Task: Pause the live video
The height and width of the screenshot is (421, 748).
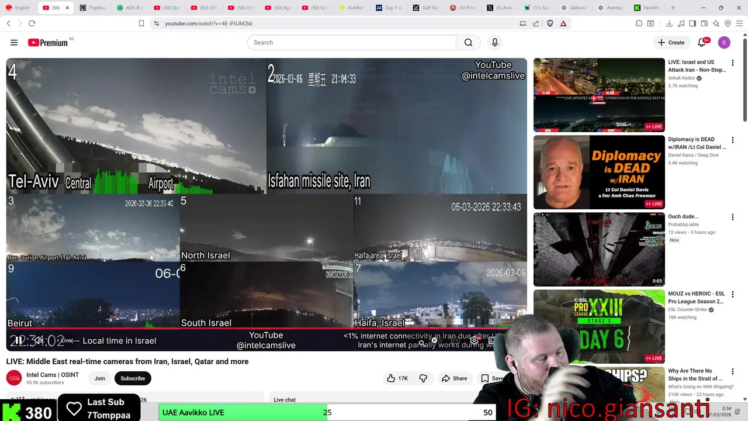Action: point(18,340)
